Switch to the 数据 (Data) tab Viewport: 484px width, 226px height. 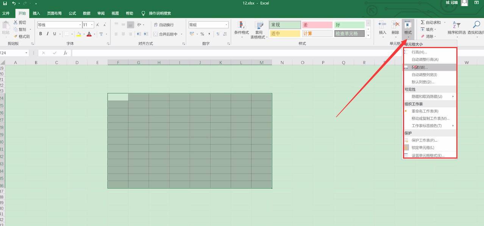pyautogui.click(x=87, y=13)
